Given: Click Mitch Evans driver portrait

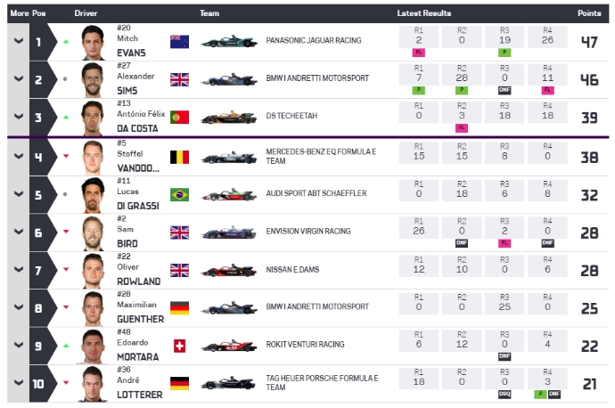Looking at the screenshot, I should [92, 42].
